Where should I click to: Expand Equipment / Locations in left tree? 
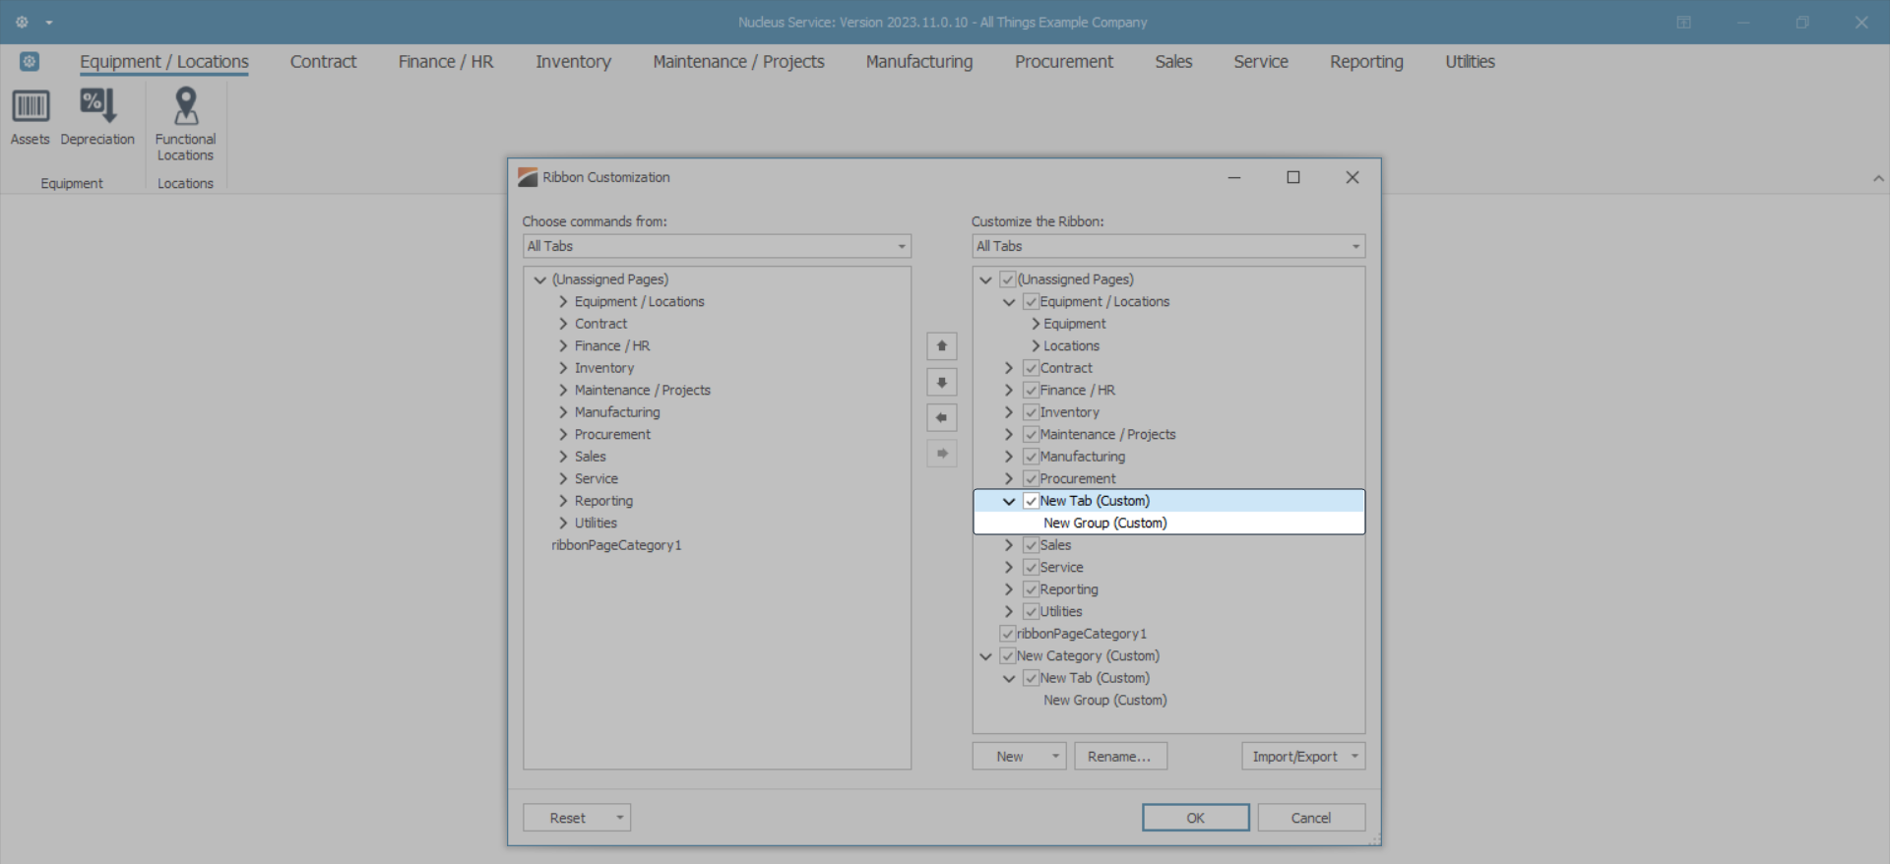pos(563,302)
